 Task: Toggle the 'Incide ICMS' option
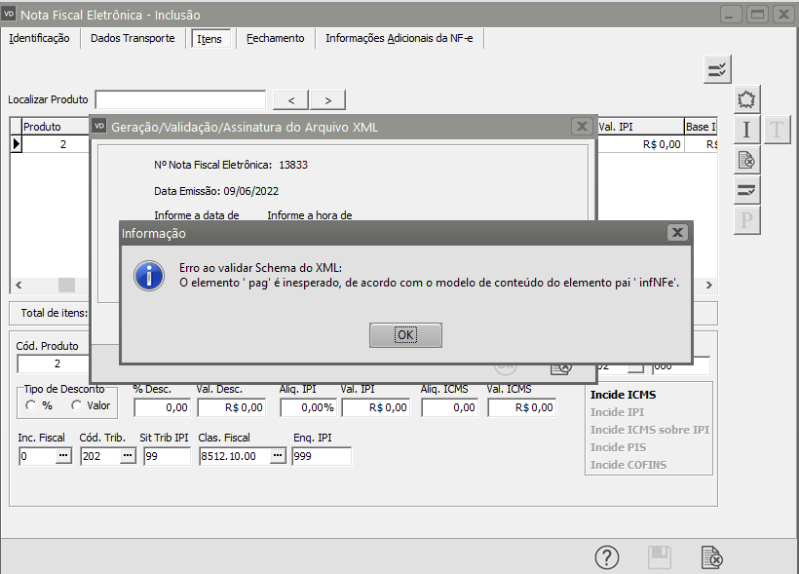click(x=623, y=395)
